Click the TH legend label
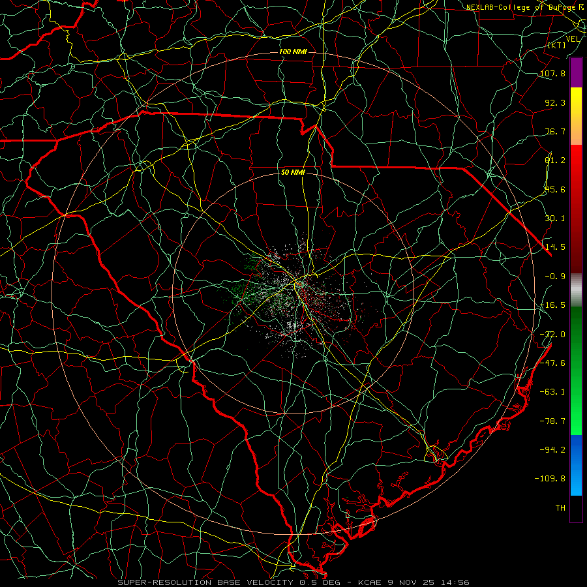 (x=560, y=508)
